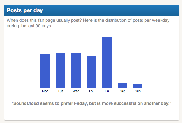Viewport: 182px width, 123px height.
Task: Click the Sun axis label
Action: [x=138, y=91]
